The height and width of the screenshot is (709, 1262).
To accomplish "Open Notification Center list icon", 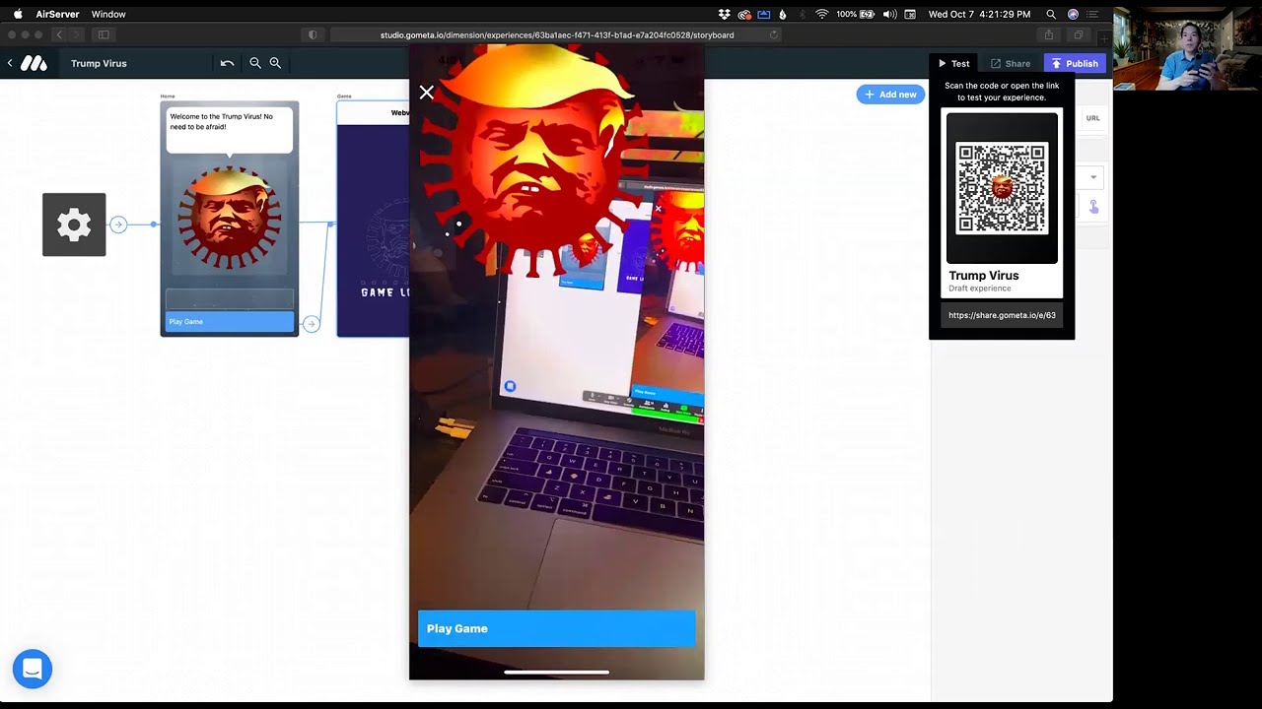I will [x=1094, y=14].
